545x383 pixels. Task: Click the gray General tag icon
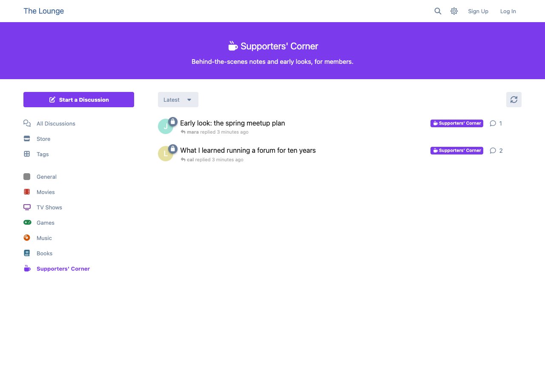click(27, 177)
